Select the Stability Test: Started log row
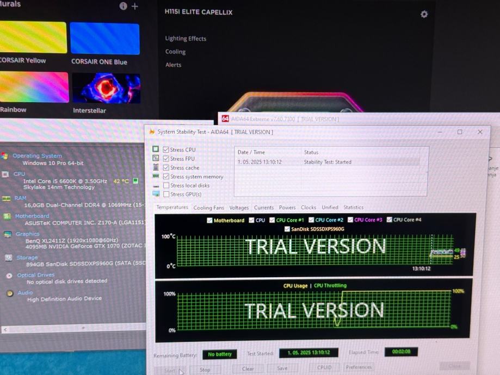Image resolution: width=500 pixels, height=375 pixels. tap(329, 162)
